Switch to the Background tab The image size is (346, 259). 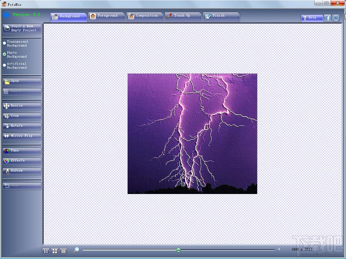click(68, 17)
